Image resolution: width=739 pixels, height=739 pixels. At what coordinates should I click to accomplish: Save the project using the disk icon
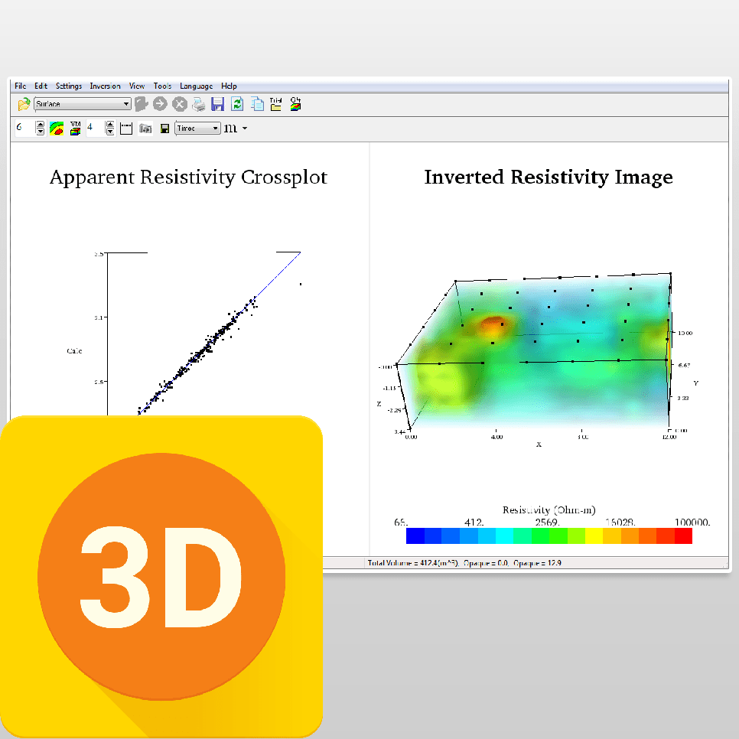(x=218, y=104)
